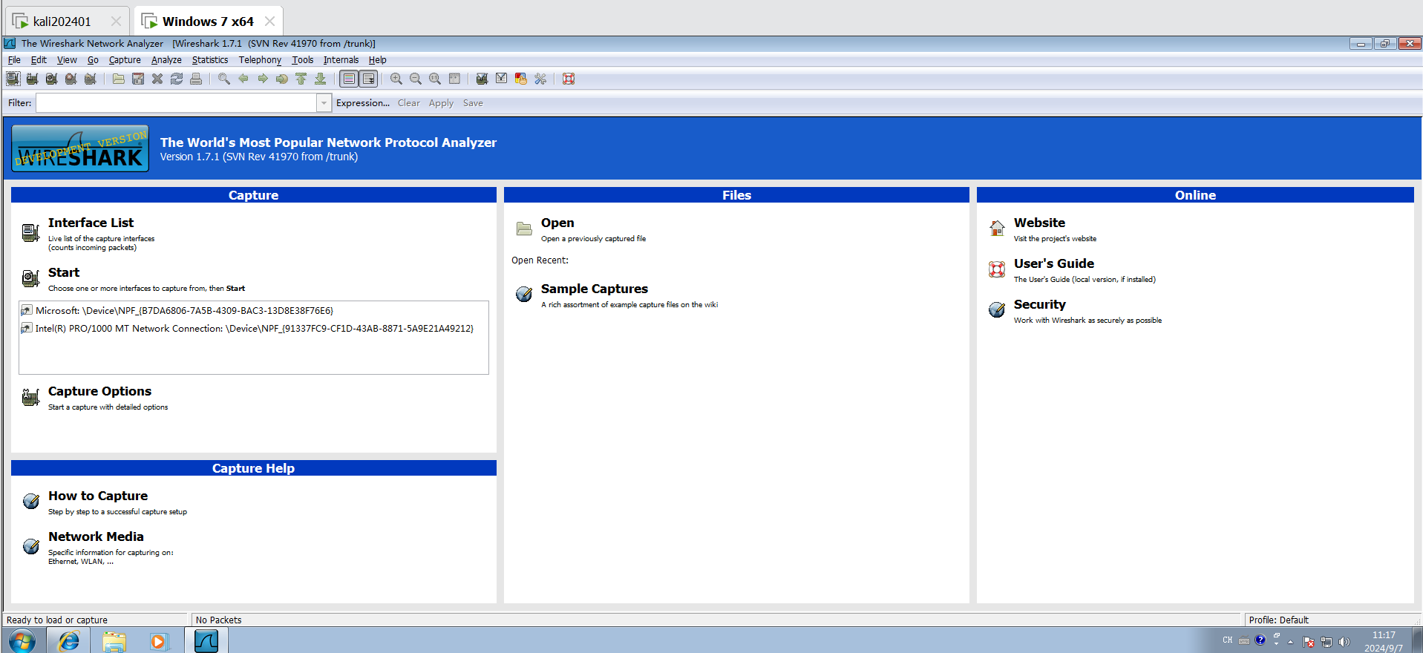Image resolution: width=1423 pixels, height=653 pixels.
Task: Open a capture file via toolbar folder icon
Action: [x=119, y=79]
